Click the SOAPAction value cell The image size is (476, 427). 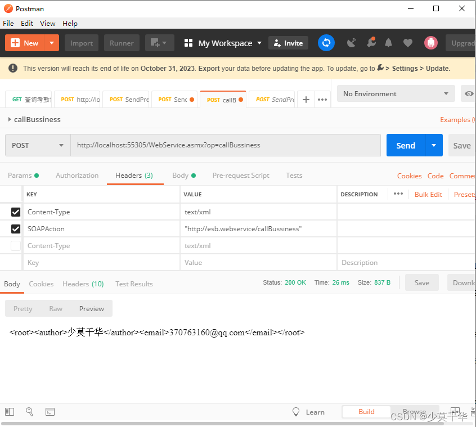click(258, 229)
